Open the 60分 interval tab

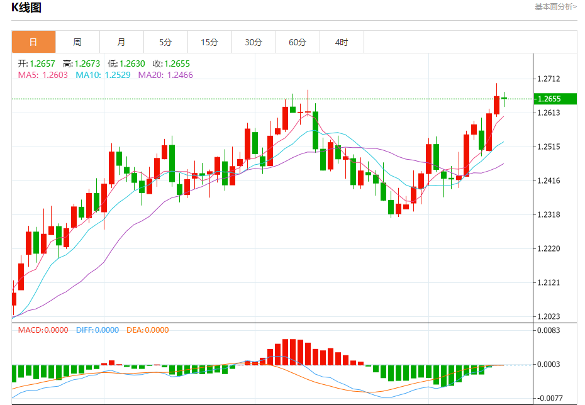tap(298, 42)
